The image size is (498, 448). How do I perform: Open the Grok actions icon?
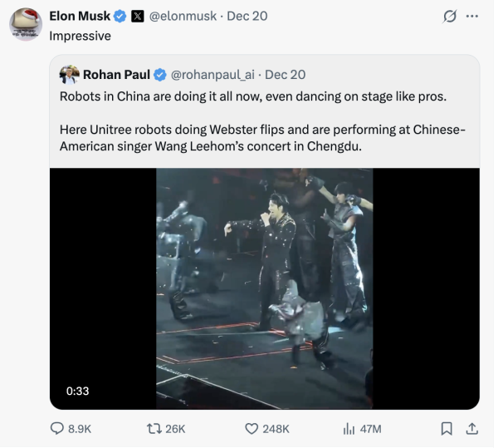pos(451,16)
